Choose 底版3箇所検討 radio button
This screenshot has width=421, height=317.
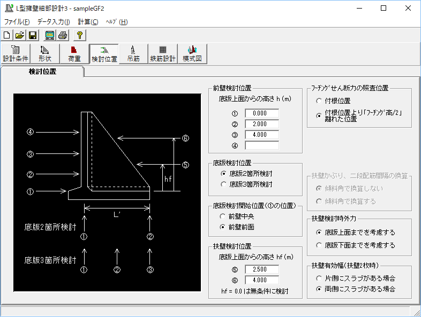223,184
